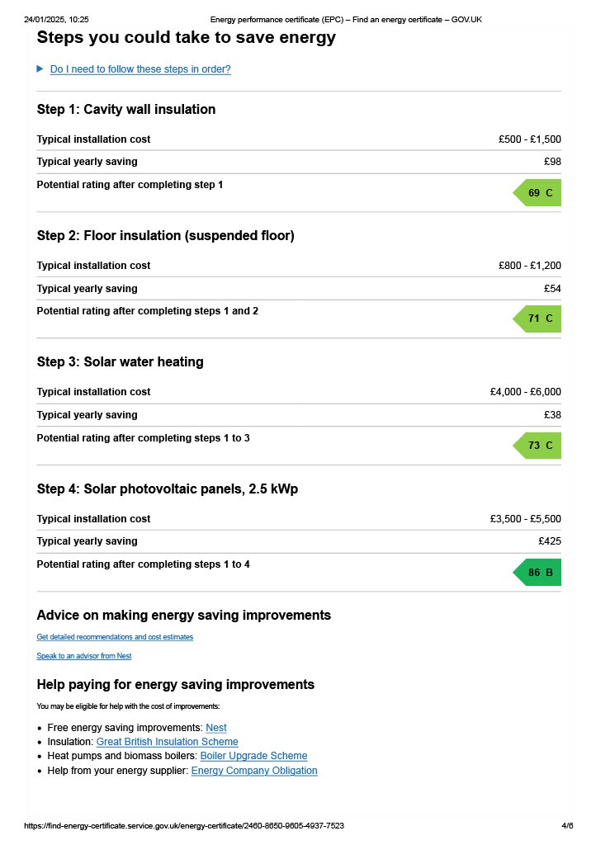The image size is (596, 845).
Task: Click the 69 C rating badge
Action: (x=539, y=193)
